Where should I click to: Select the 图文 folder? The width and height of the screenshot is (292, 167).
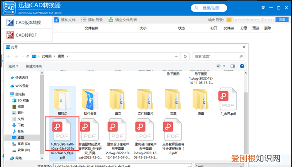coord(118,102)
